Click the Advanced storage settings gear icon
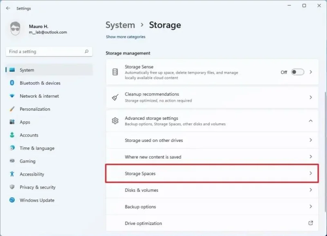 point(115,121)
